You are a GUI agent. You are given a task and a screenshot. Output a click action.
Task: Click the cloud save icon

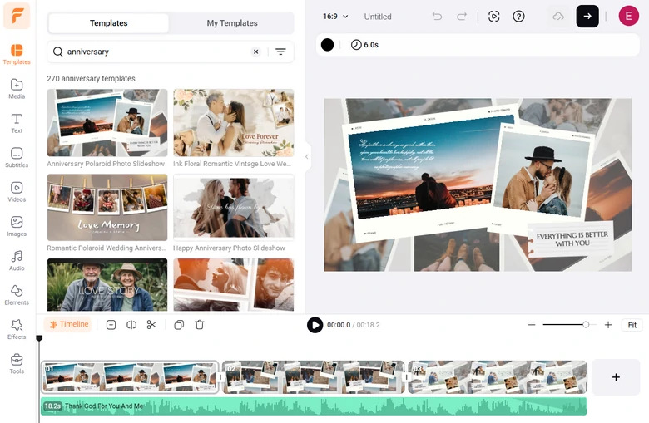(x=558, y=17)
